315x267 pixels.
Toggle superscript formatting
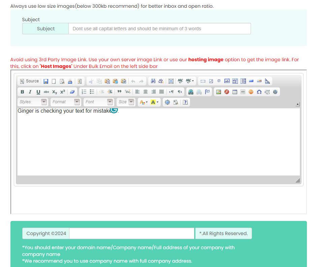point(63,92)
